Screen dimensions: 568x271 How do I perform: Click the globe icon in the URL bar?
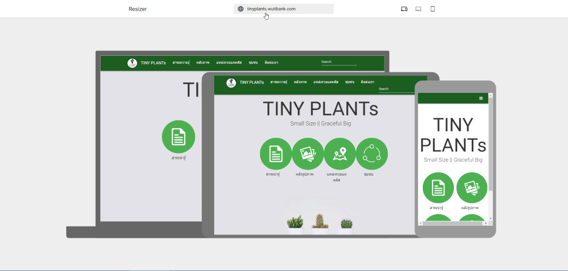pyautogui.click(x=240, y=9)
